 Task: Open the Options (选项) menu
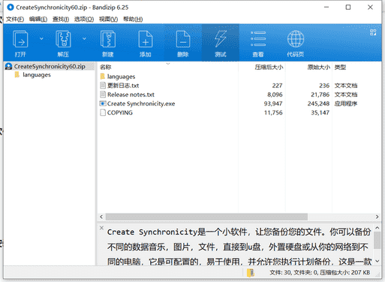(84, 19)
